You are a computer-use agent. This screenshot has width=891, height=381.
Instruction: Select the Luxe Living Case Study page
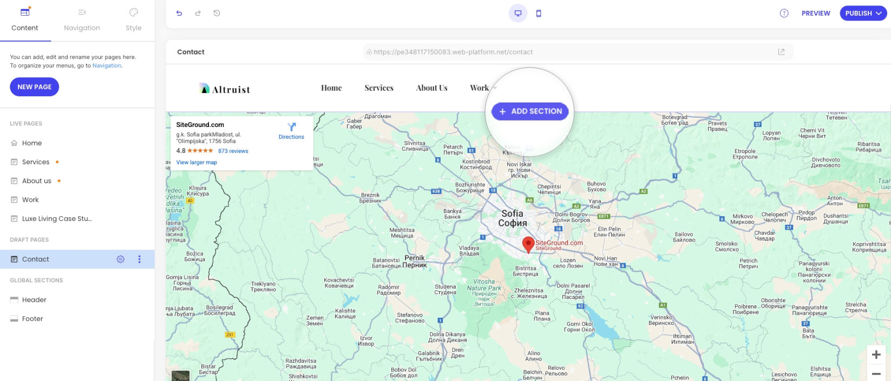click(57, 219)
